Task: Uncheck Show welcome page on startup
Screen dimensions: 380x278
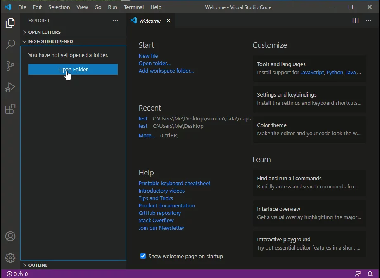Action: point(143,256)
